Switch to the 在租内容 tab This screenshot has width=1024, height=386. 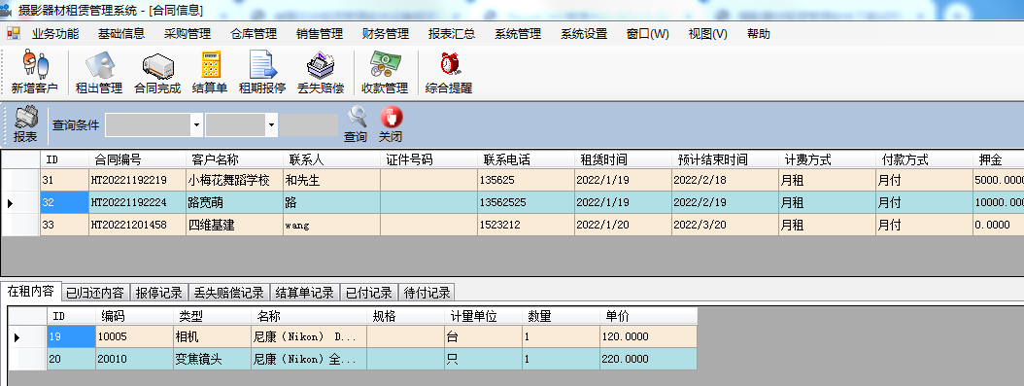pos(31,292)
